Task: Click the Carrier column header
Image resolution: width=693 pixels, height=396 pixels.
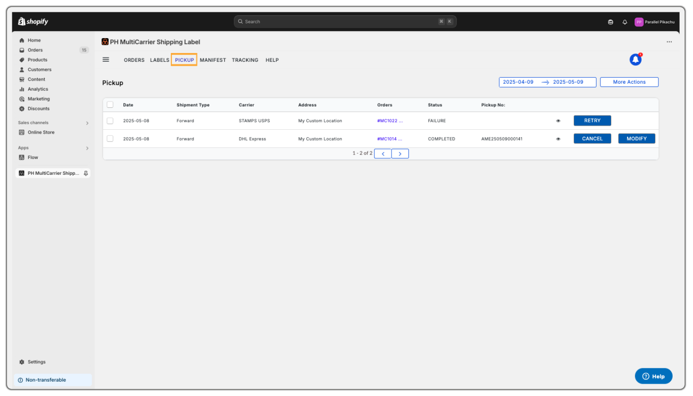Action: 247,105
